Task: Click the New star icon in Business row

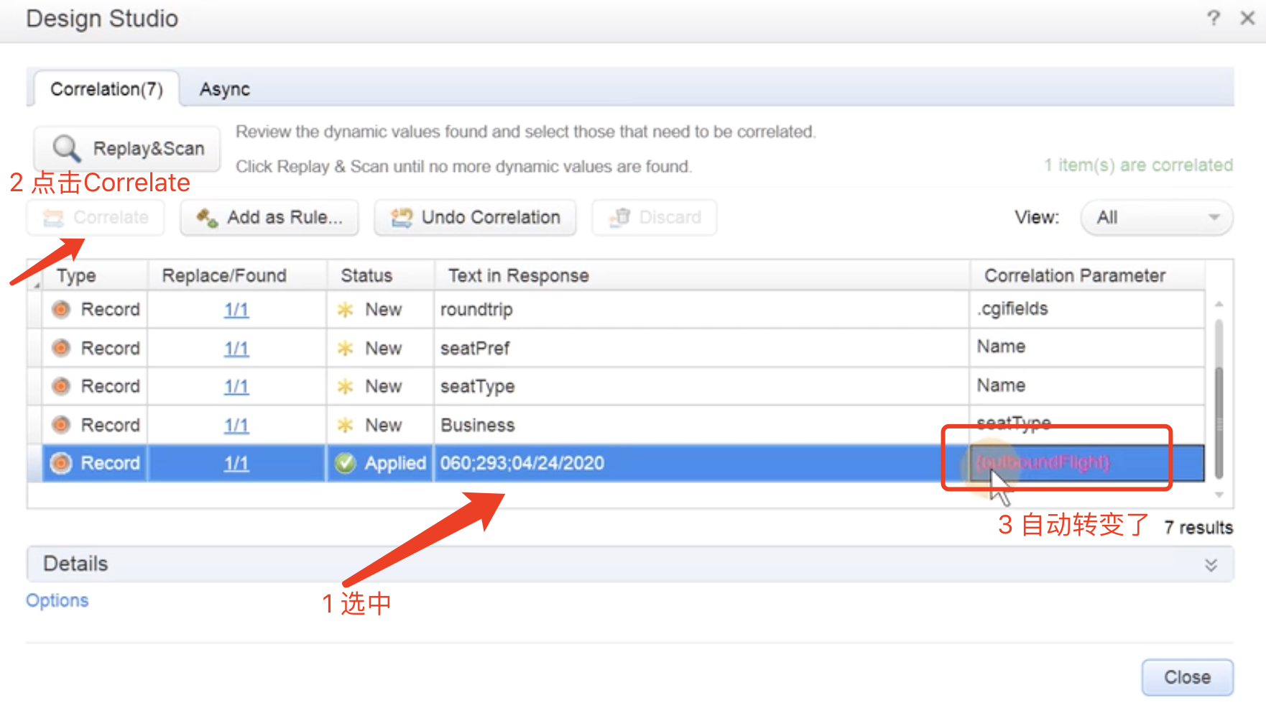Action: pyautogui.click(x=346, y=426)
